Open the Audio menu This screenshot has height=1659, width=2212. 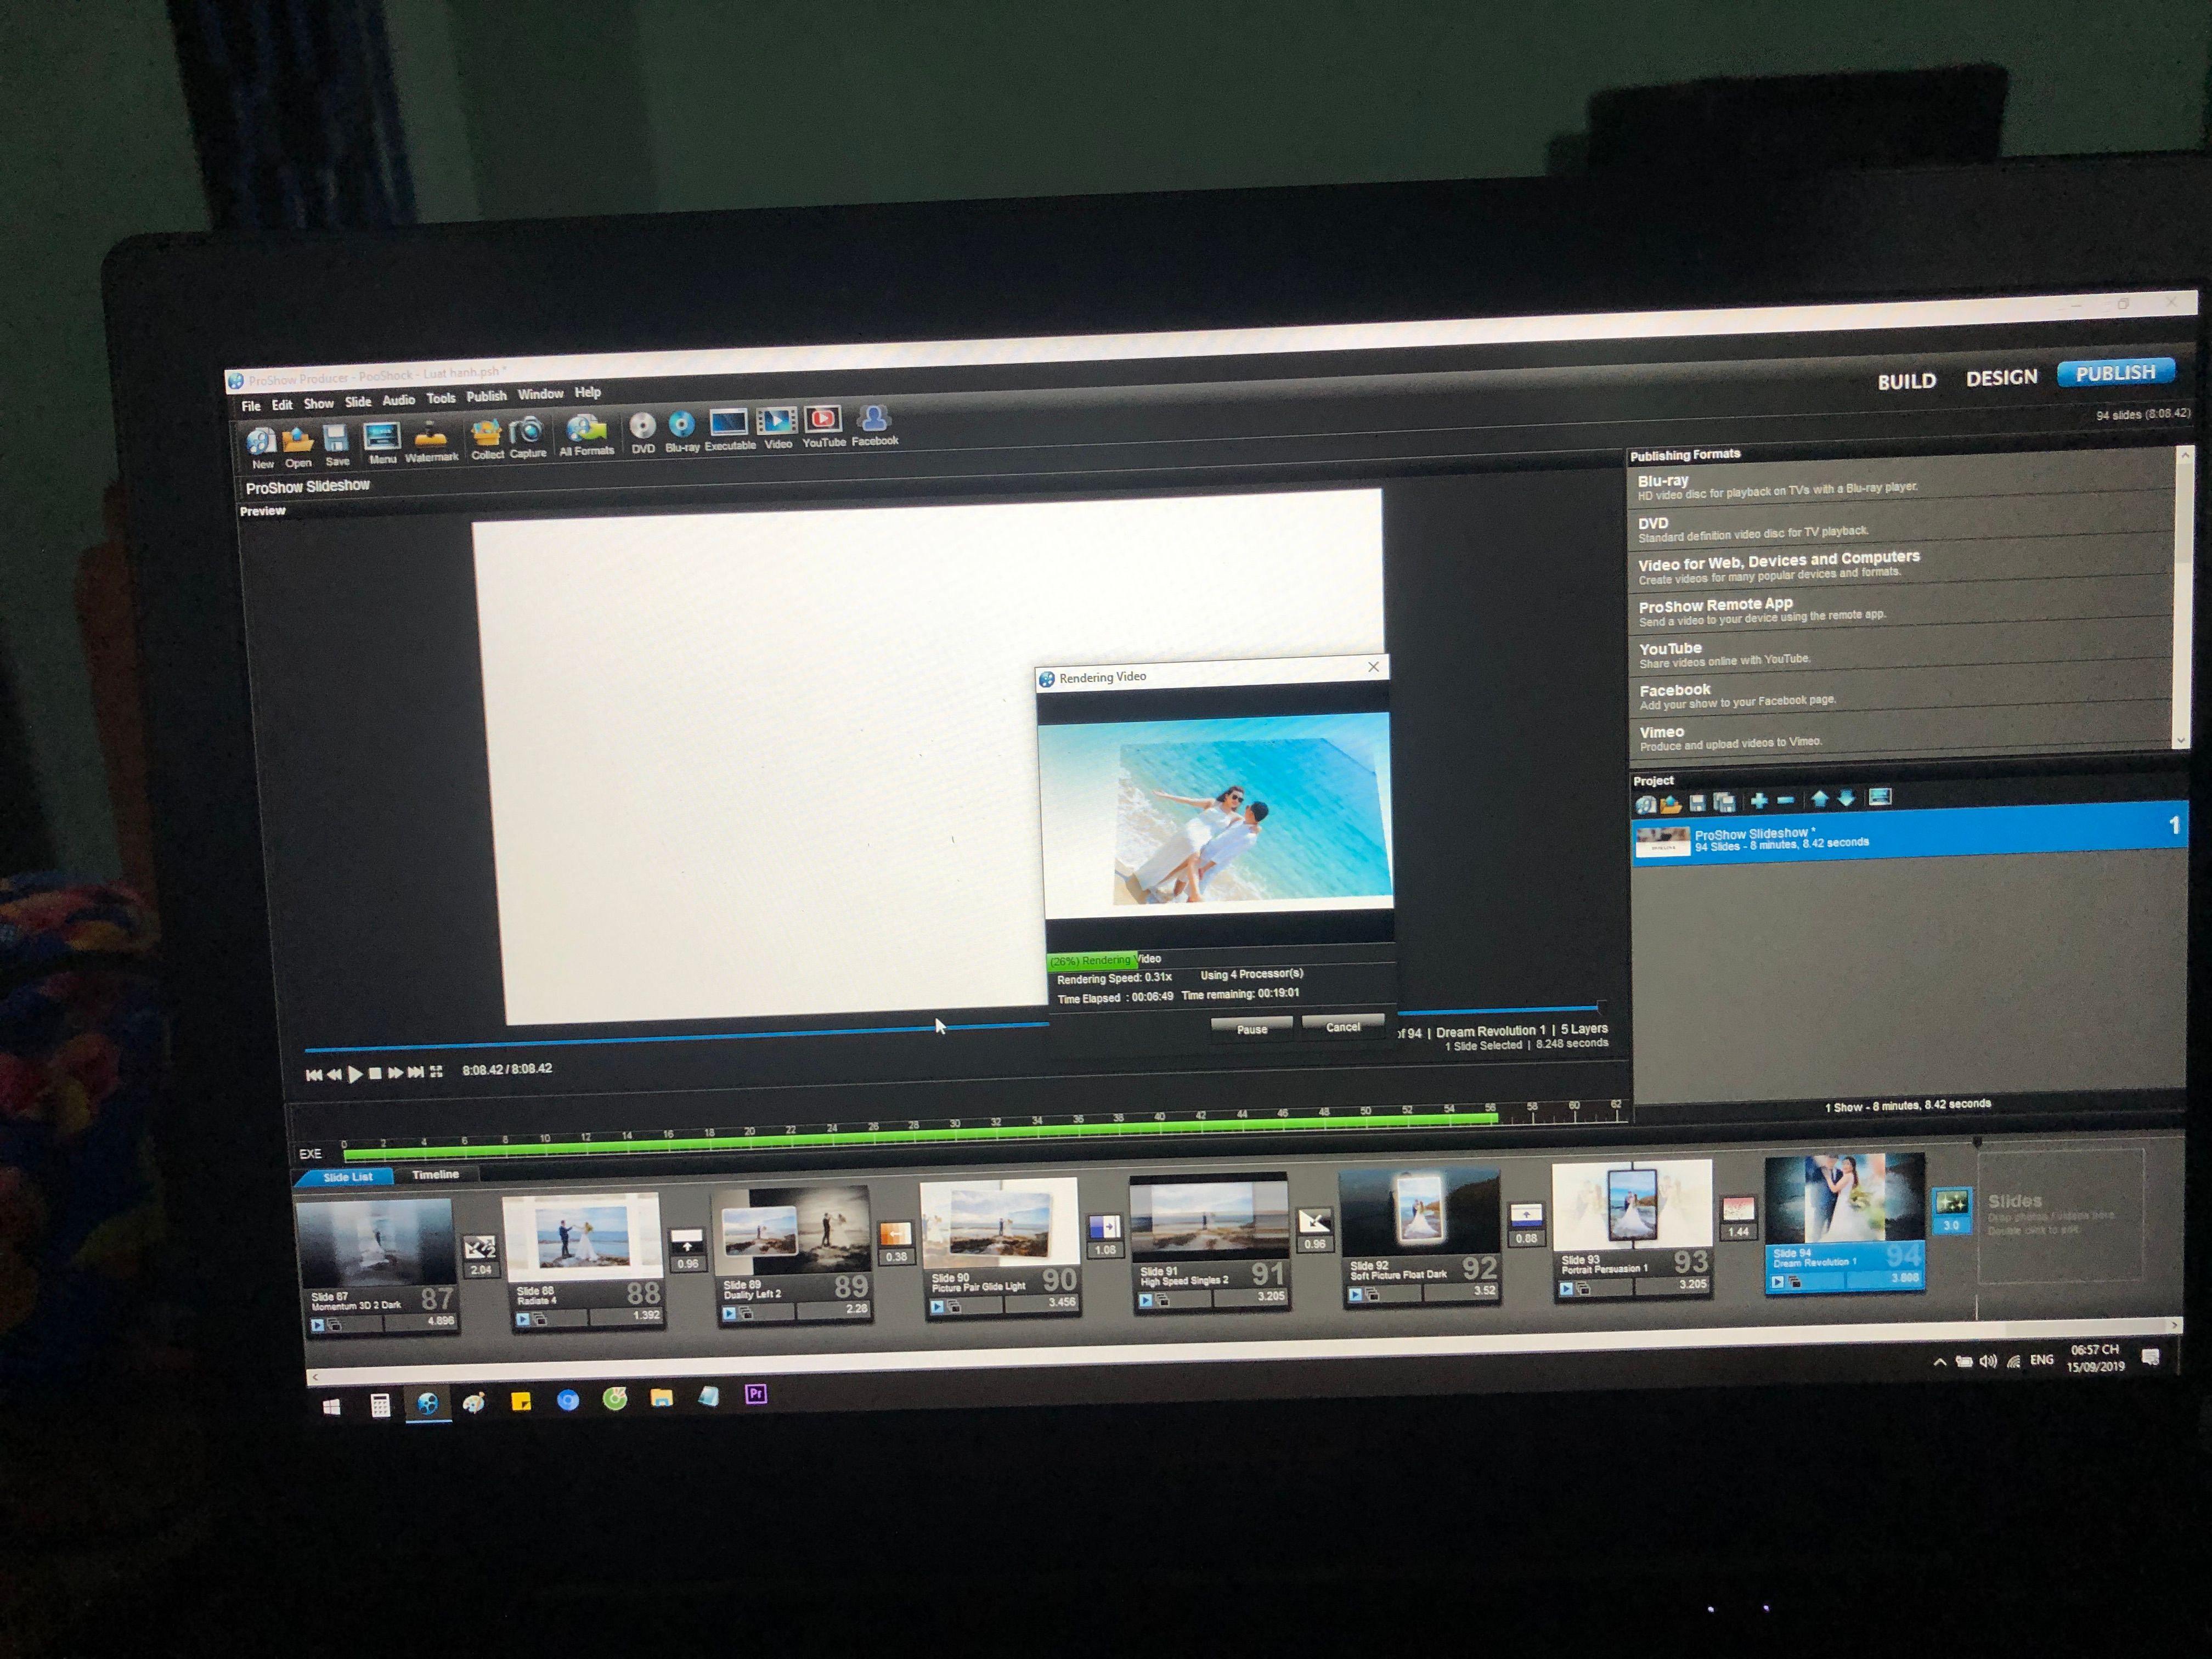(398, 400)
